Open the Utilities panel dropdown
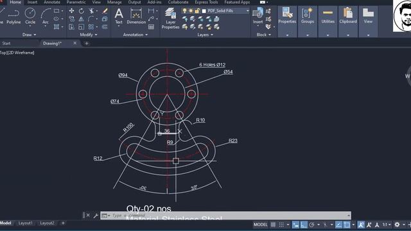The width and height of the screenshot is (411, 231). pos(328,35)
